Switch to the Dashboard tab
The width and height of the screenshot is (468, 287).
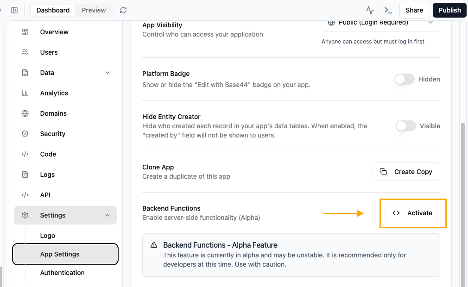(53, 10)
